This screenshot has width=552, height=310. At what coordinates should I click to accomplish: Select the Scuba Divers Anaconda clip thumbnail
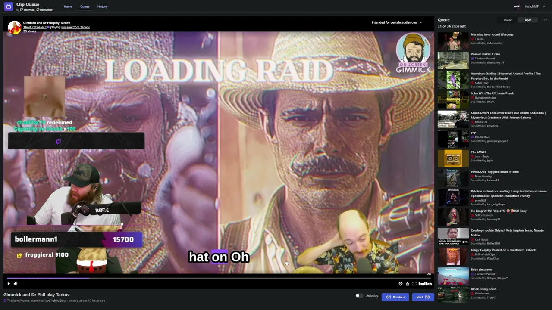coord(453,119)
